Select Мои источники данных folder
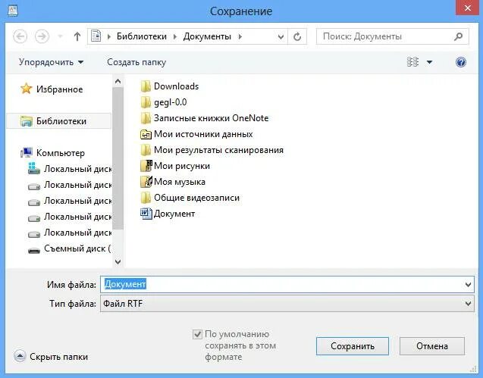Image resolution: width=483 pixels, height=378 pixels. point(196,134)
